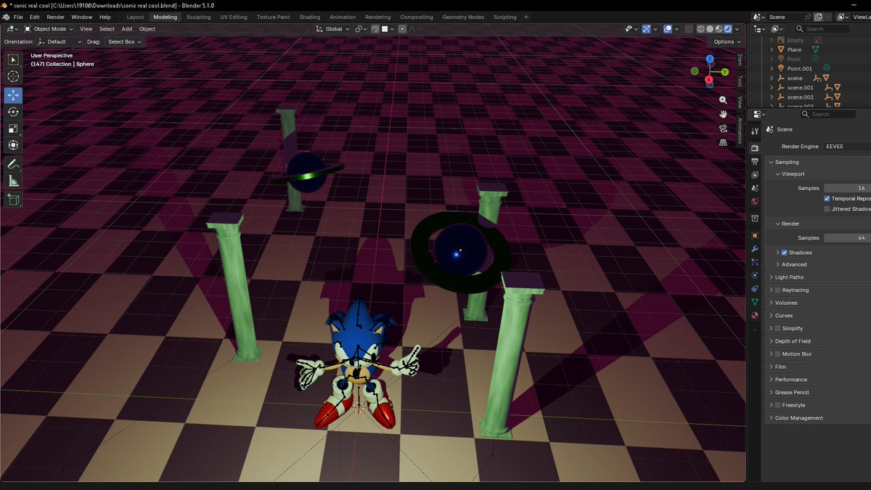Adjust the Render Samples field showing 64
The width and height of the screenshot is (871, 490).
pyautogui.click(x=848, y=238)
